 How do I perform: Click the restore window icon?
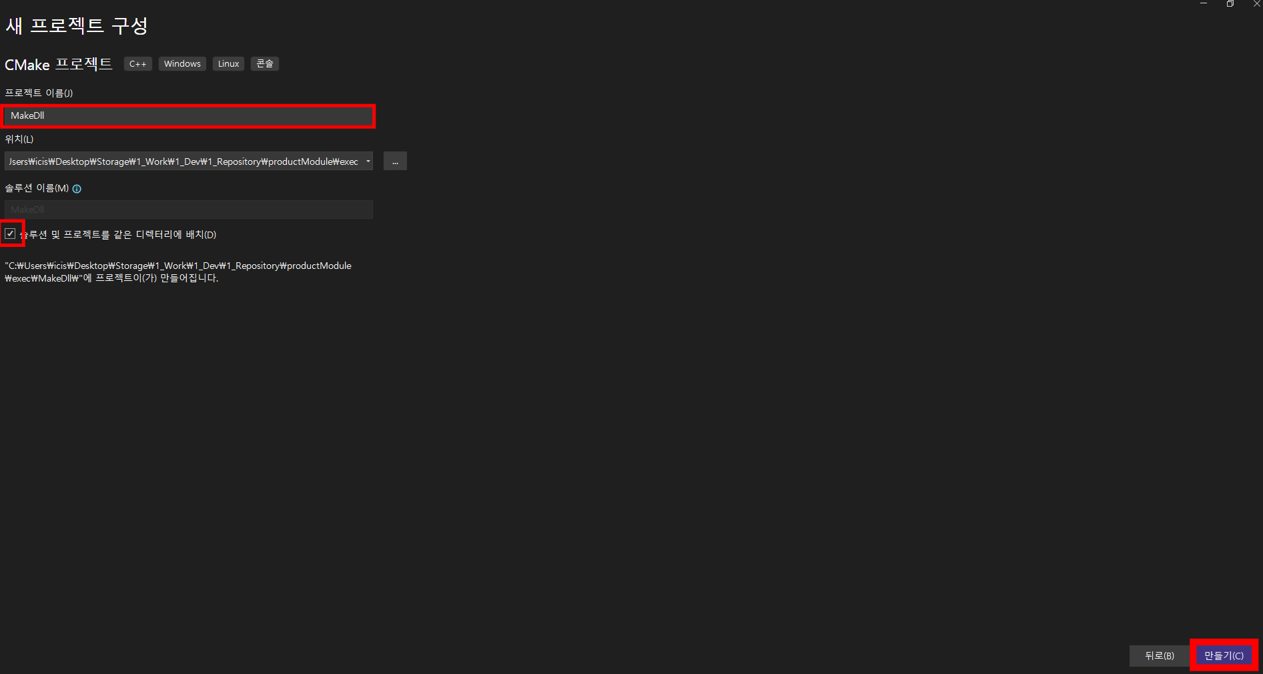(x=1230, y=3)
